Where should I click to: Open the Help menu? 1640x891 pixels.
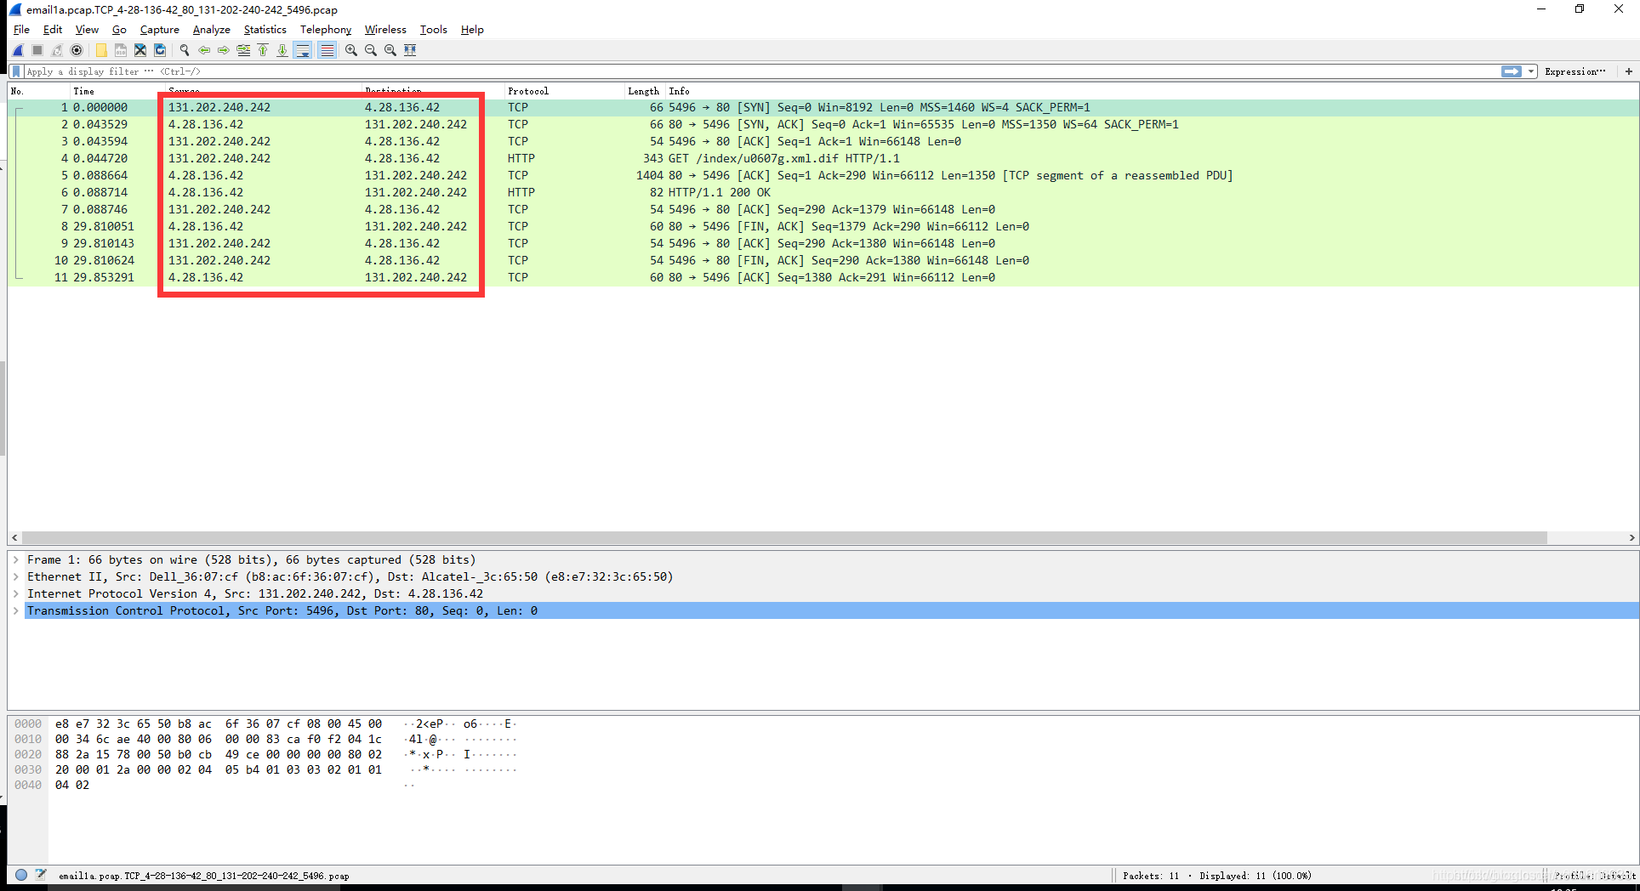[x=472, y=30]
